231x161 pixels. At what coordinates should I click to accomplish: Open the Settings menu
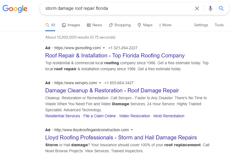click(201, 25)
